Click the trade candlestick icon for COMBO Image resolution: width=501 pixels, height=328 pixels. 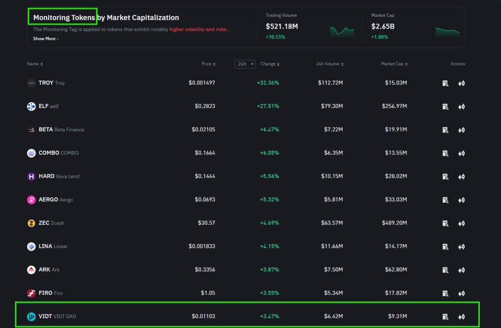click(461, 154)
